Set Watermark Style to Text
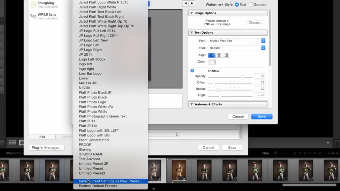This screenshot has width=340, height=191. 237,5
